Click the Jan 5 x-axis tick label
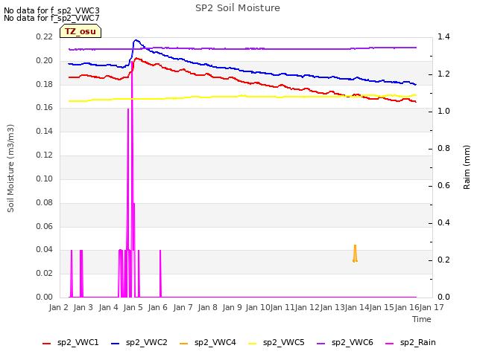 tap(133, 307)
